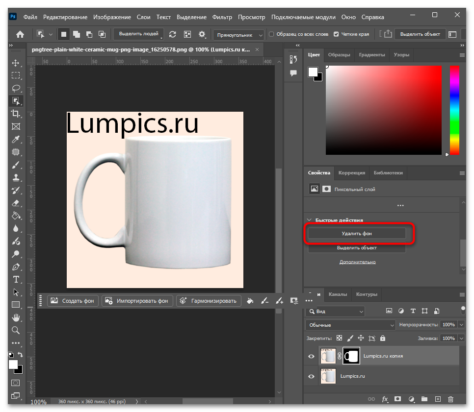Switch to the Градиенты tab
This screenshot has width=474, height=412.
click(x=372, y=55)
